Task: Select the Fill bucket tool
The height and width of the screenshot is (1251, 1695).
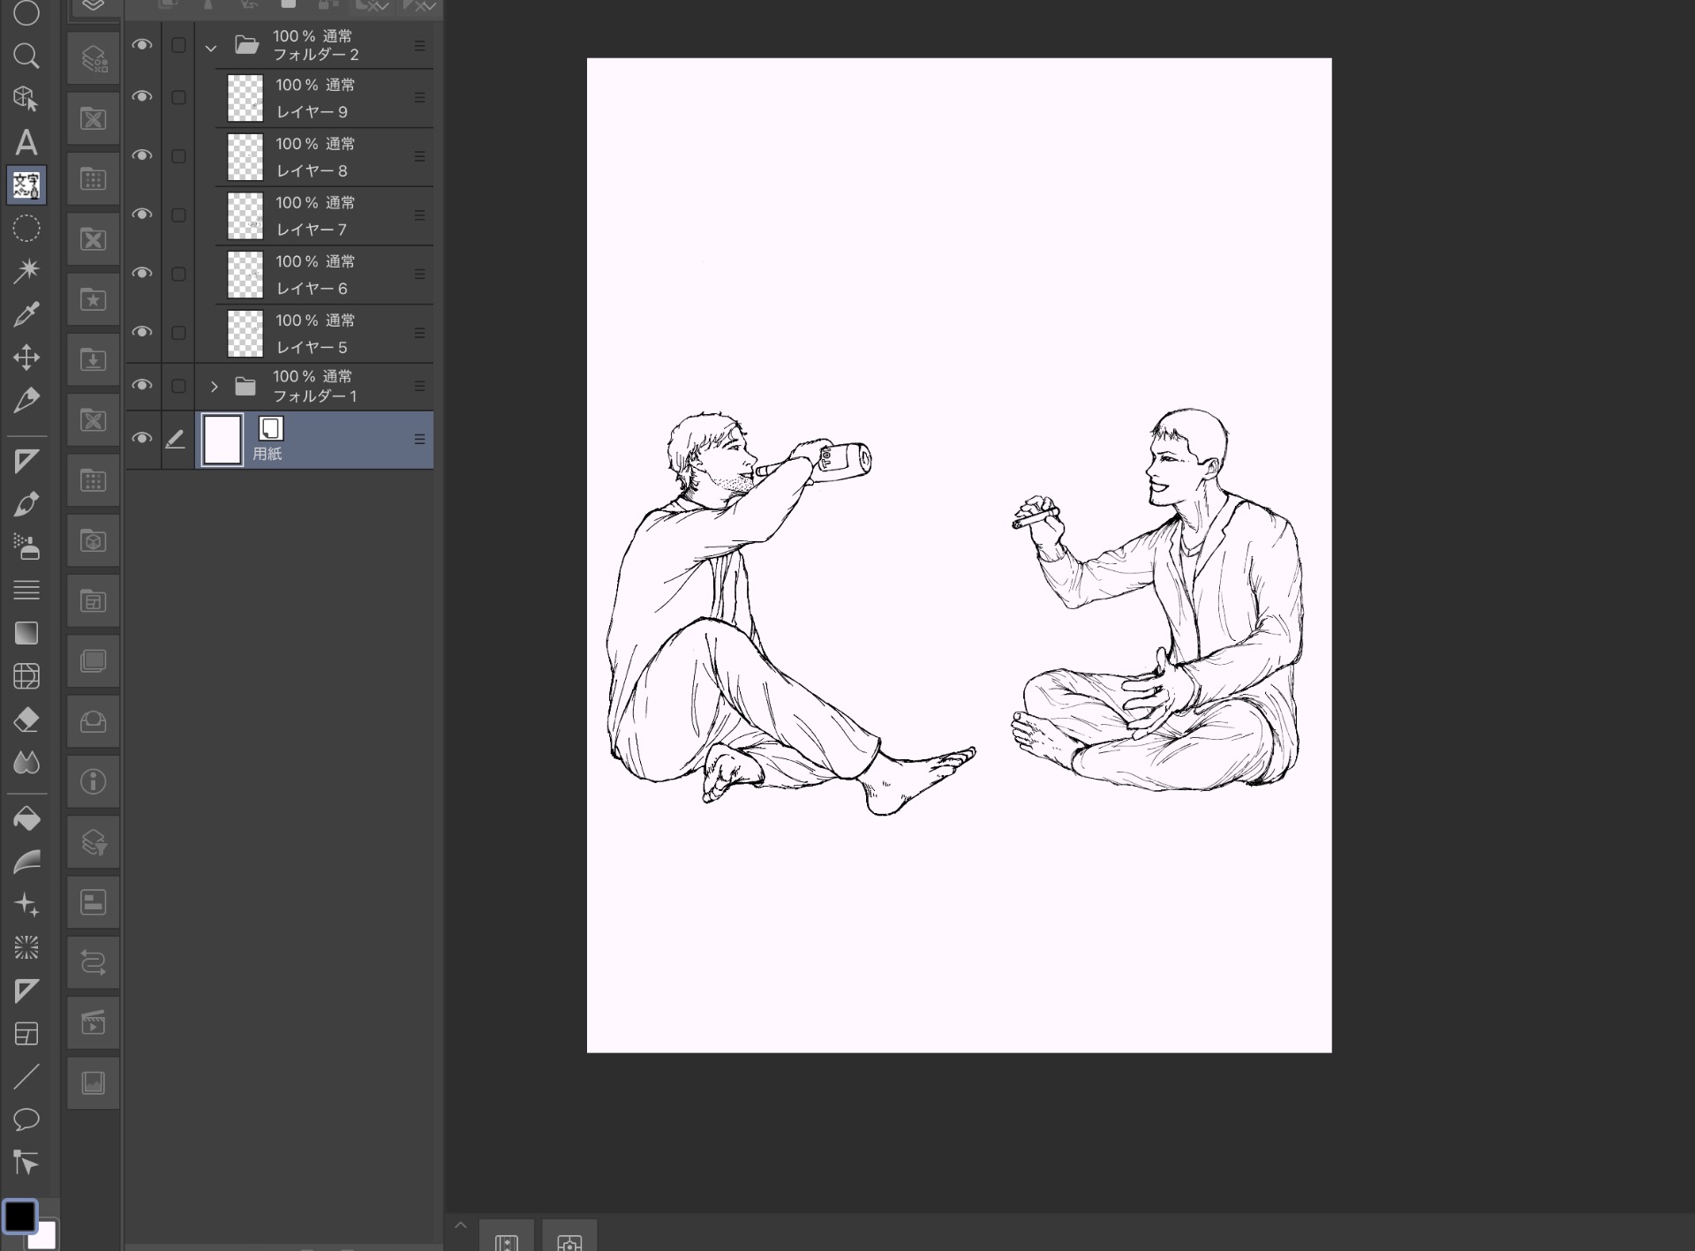Action: click(26, 819)
